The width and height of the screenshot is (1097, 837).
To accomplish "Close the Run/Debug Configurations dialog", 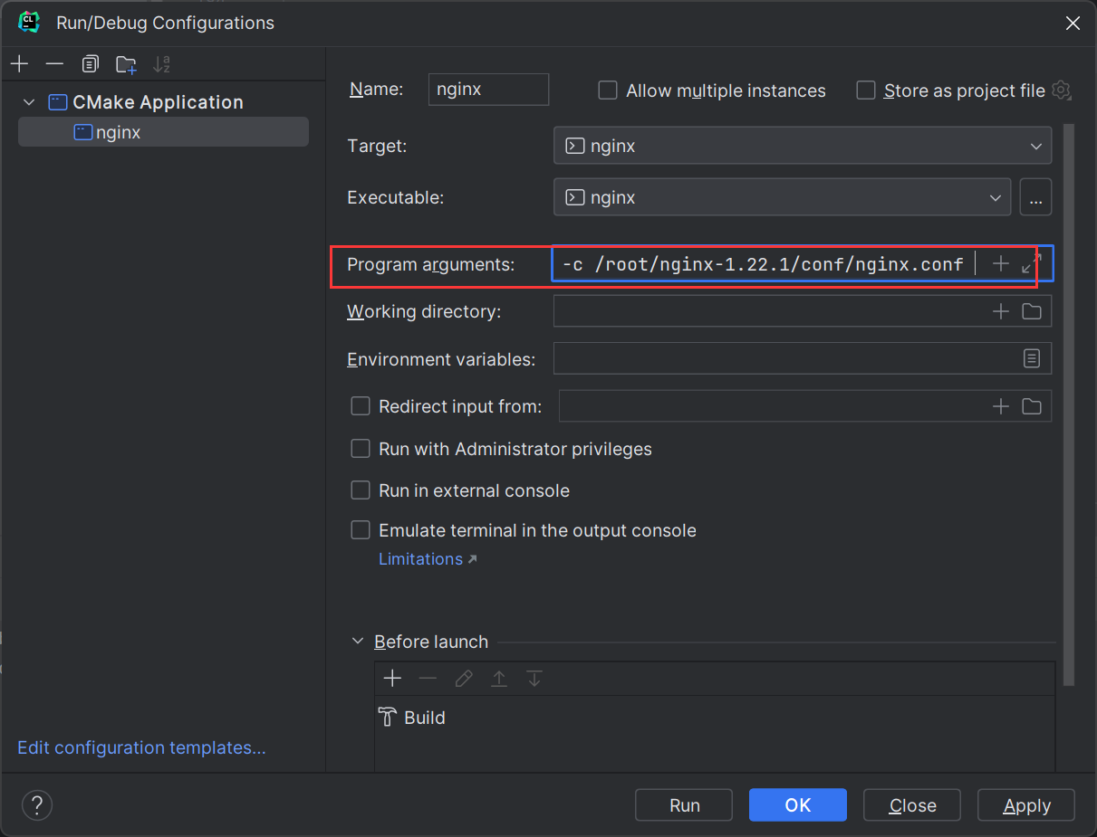I will tap(1073, 23).
